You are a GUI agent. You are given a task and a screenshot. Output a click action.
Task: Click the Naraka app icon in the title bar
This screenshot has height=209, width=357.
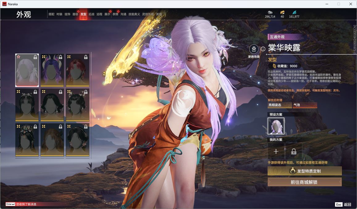(4, 4)
